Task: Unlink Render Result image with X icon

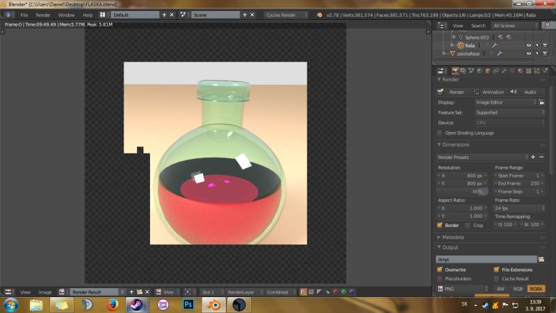Action: click(x=147, y=292)
